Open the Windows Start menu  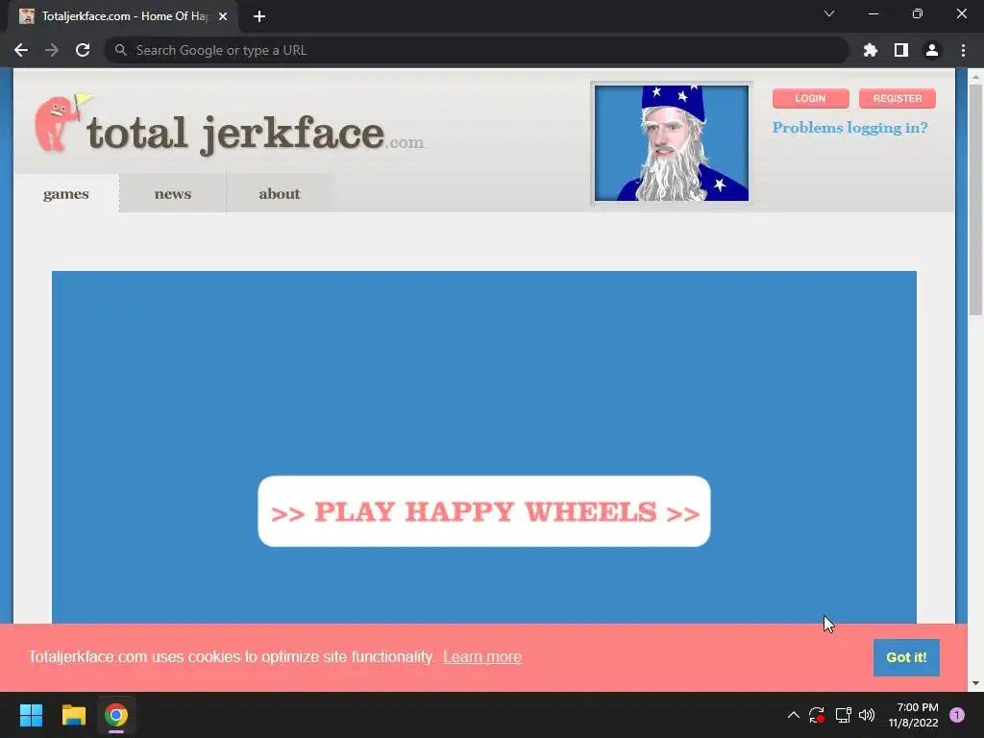[31, 715]
